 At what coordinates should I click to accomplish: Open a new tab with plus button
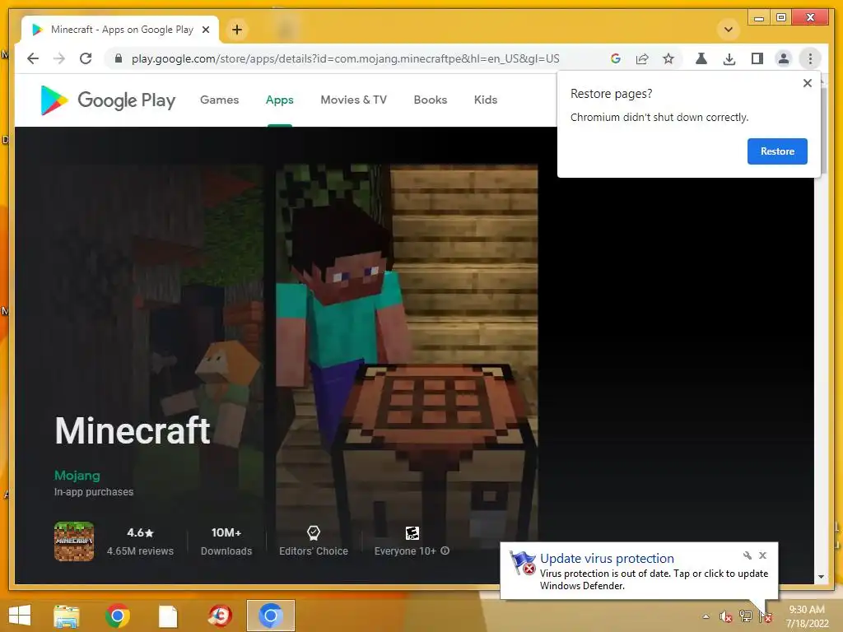click(x=237, y=30)
